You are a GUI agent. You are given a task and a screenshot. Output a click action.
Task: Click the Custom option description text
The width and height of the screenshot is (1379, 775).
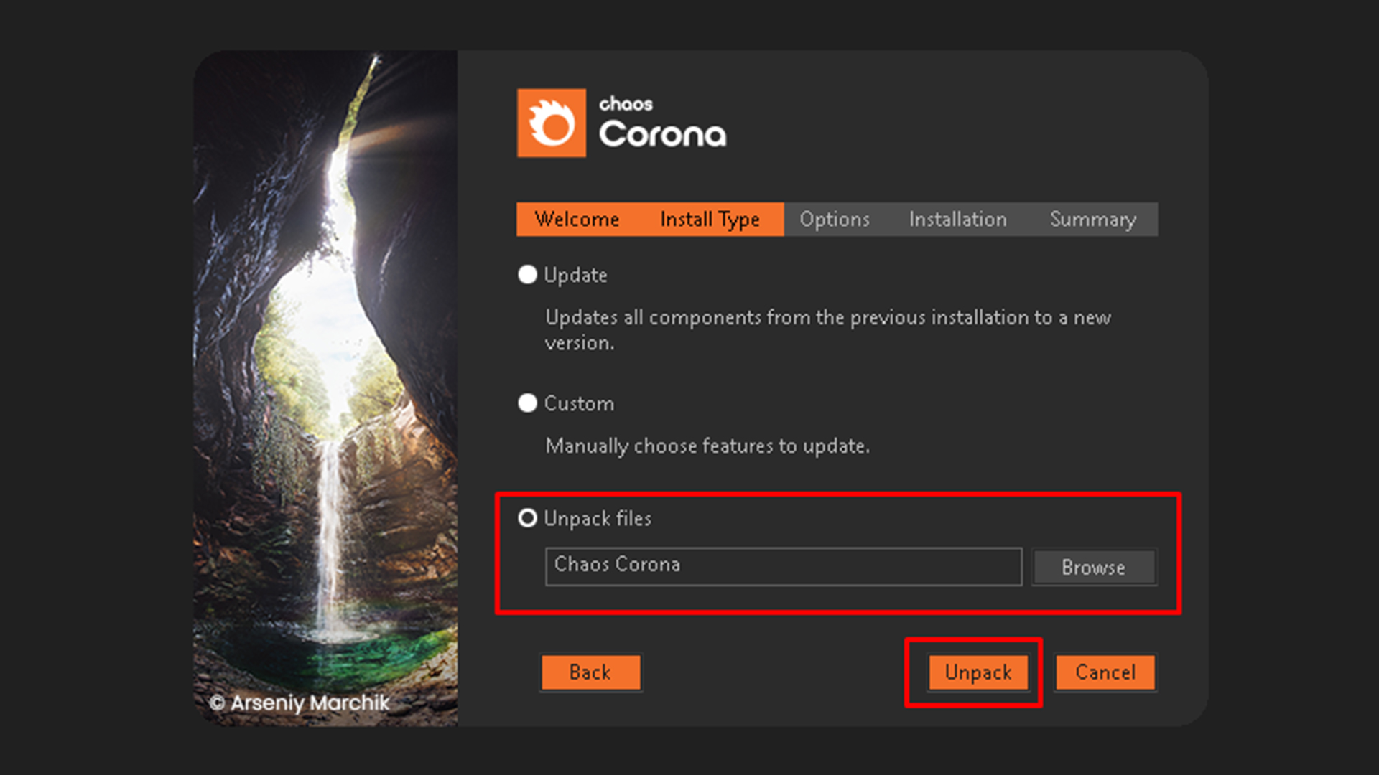click(707, 446)
